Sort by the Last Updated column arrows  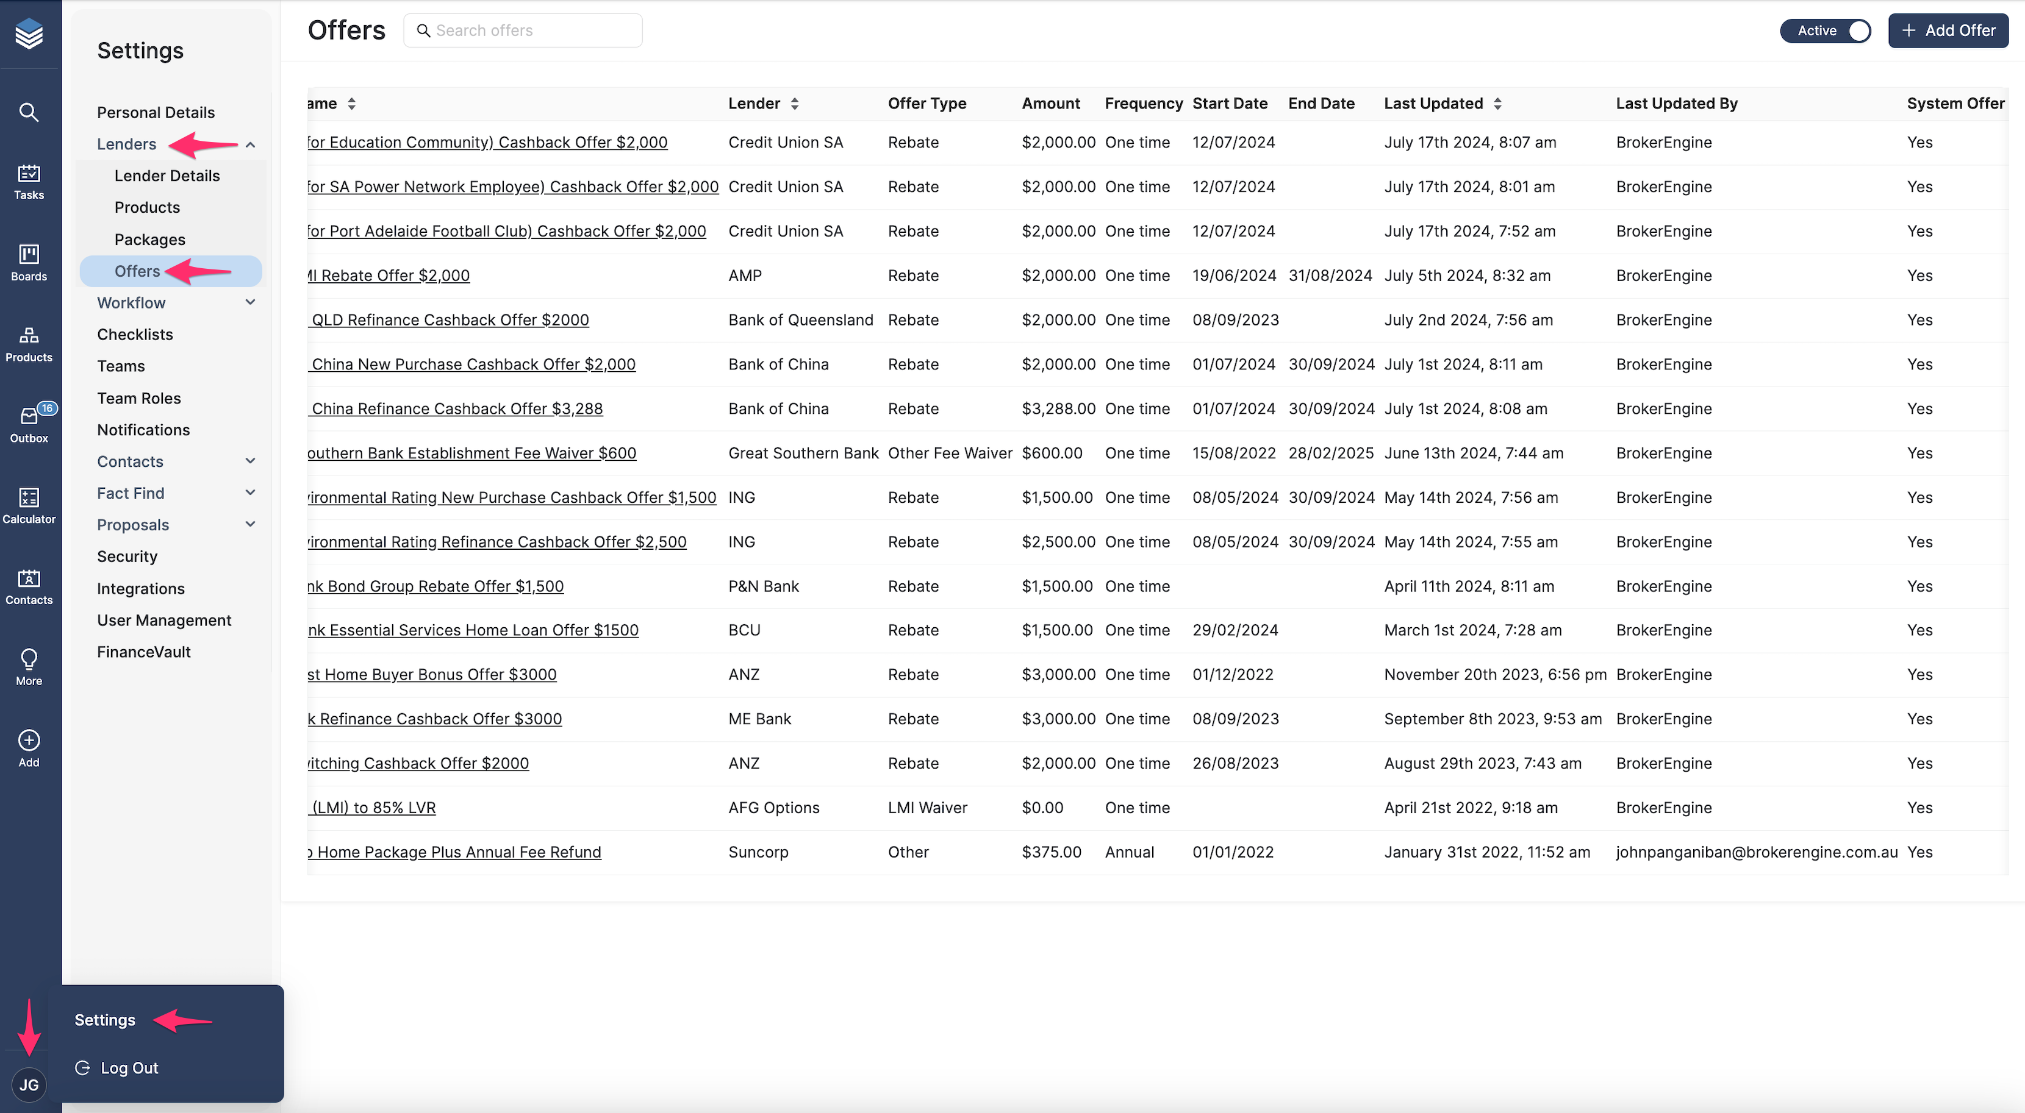pos(1497,104)
